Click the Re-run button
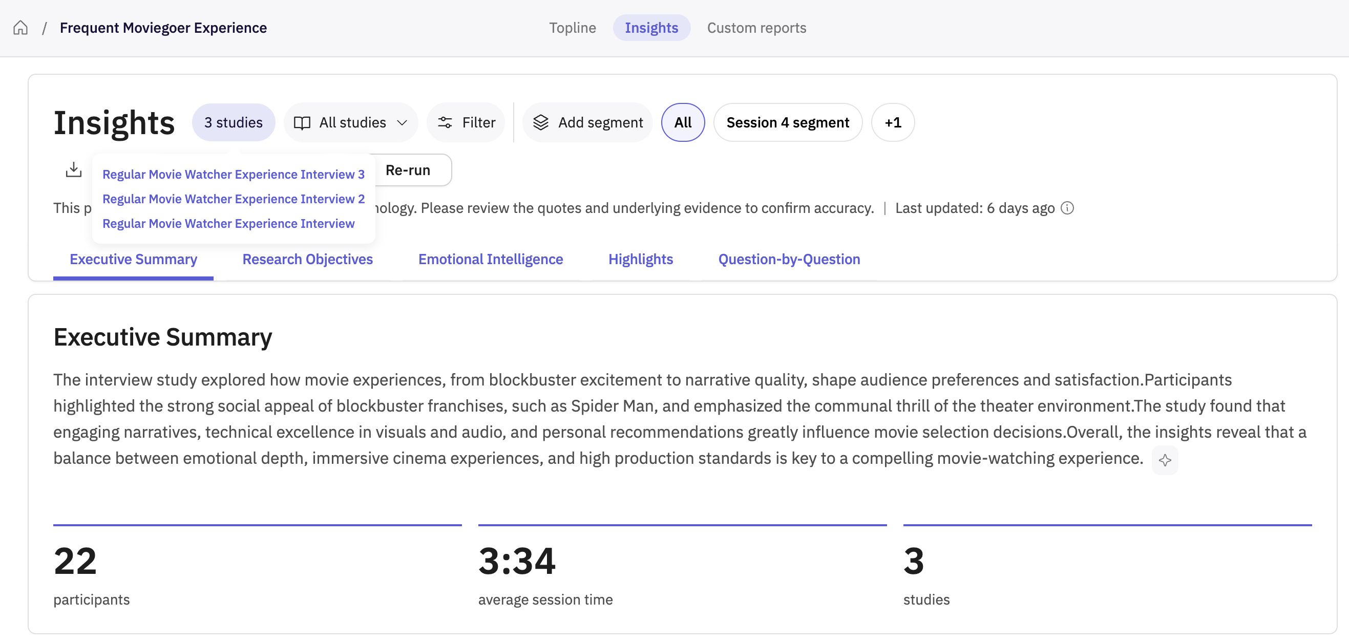1349x644 pixels. coord(409,170)
